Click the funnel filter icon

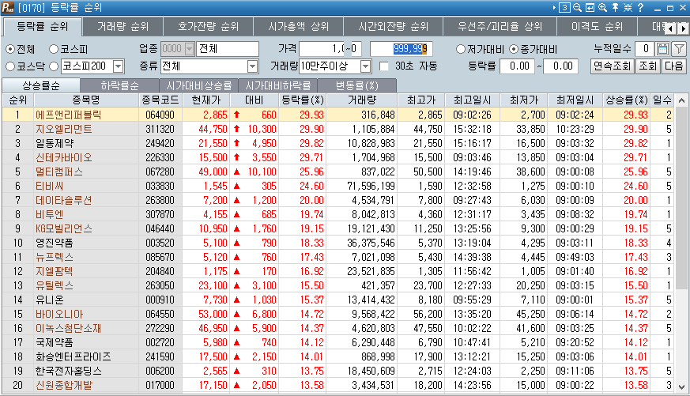(679, 49)
